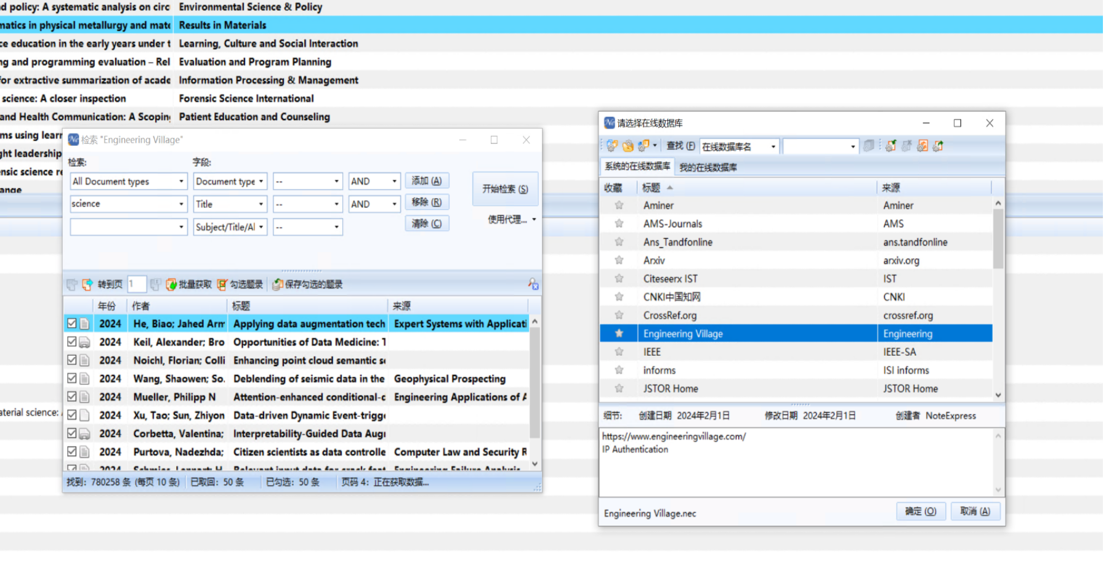Click the find-in-results icon at toolbar right

pyautogui.click(x=533, y=284)
